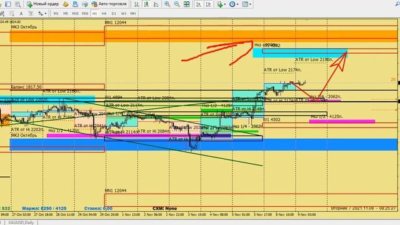Switch chart to bar chart type
The width and height of the screenshot is (400, 225).
(x=137, y=4)
